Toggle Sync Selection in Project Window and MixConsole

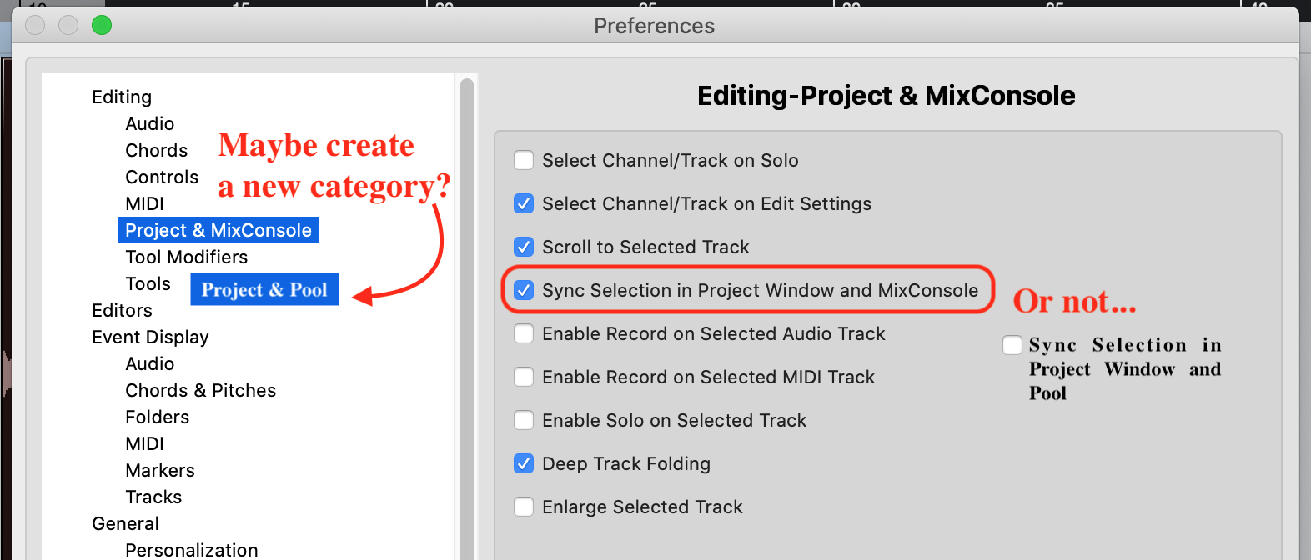524,290
